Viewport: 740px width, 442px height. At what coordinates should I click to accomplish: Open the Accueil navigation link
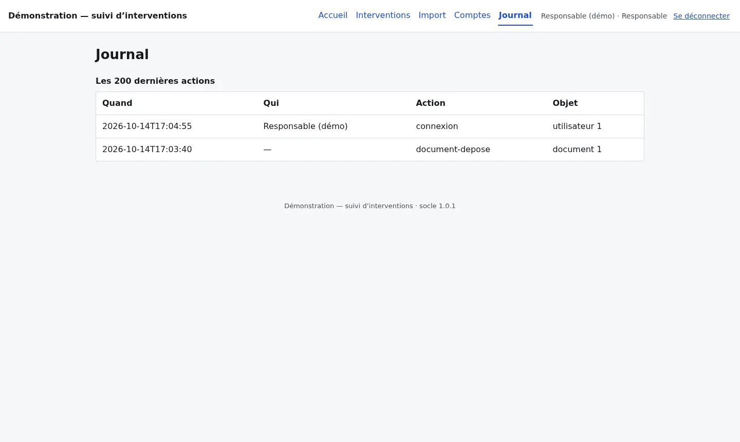click(332, 15)
